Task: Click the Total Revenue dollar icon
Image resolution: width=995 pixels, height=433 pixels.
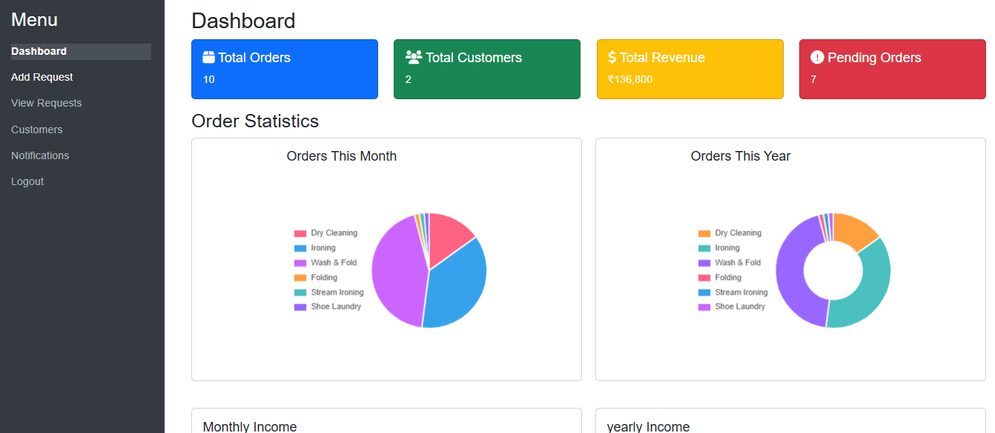Action: tap(612, 57)
